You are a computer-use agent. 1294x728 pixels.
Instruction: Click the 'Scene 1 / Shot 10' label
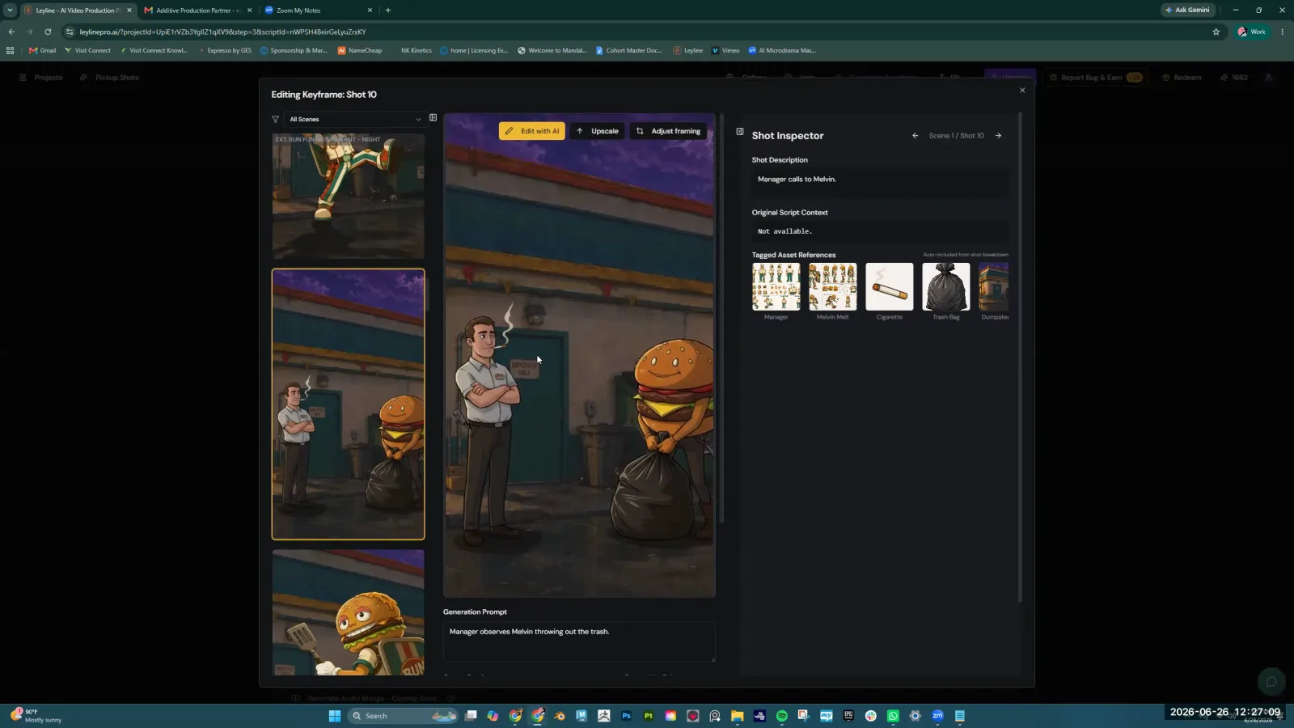click(956, 136)
